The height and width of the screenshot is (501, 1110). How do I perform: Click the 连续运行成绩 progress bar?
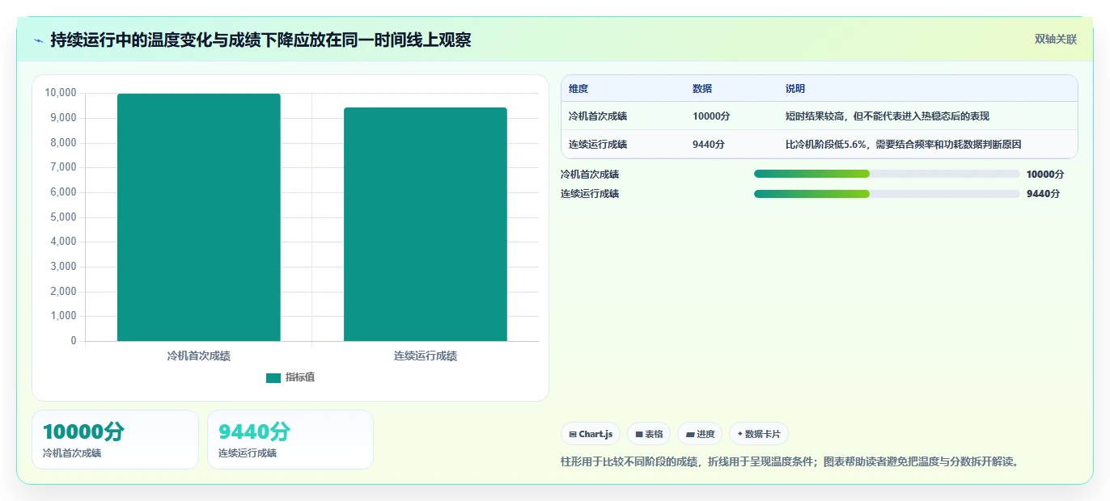pyautogui.click(x=887, y=194)
